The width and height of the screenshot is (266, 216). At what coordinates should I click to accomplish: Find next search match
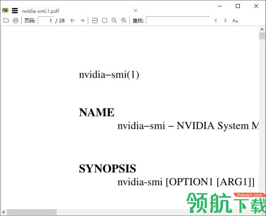click(225, 20)
